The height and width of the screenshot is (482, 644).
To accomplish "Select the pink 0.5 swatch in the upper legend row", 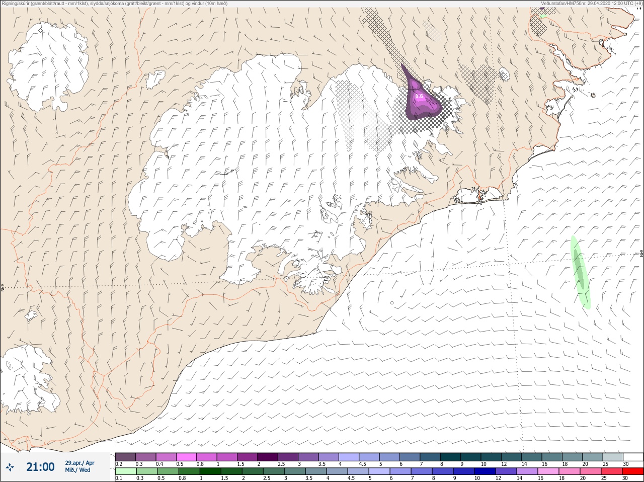I will pos(187,456).
